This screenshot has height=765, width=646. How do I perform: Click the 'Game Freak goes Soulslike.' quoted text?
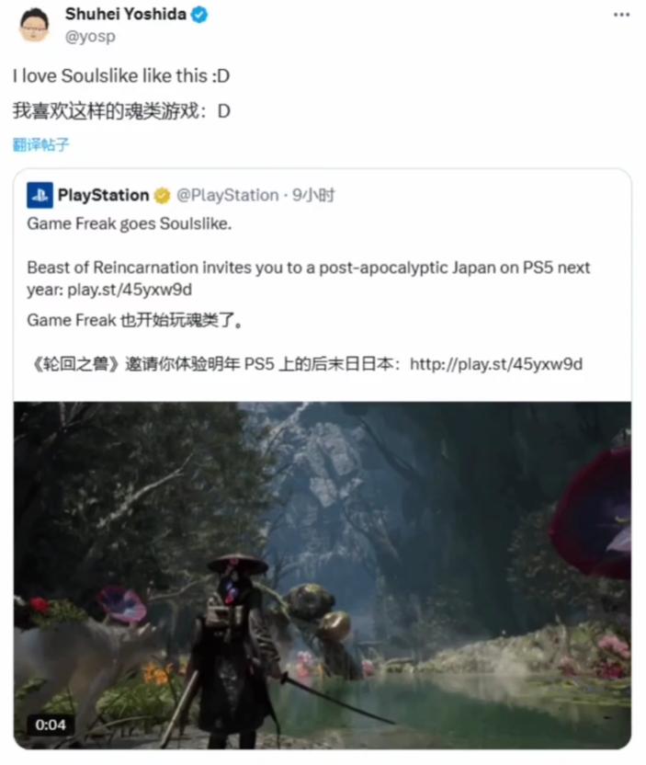pos(130,223)
